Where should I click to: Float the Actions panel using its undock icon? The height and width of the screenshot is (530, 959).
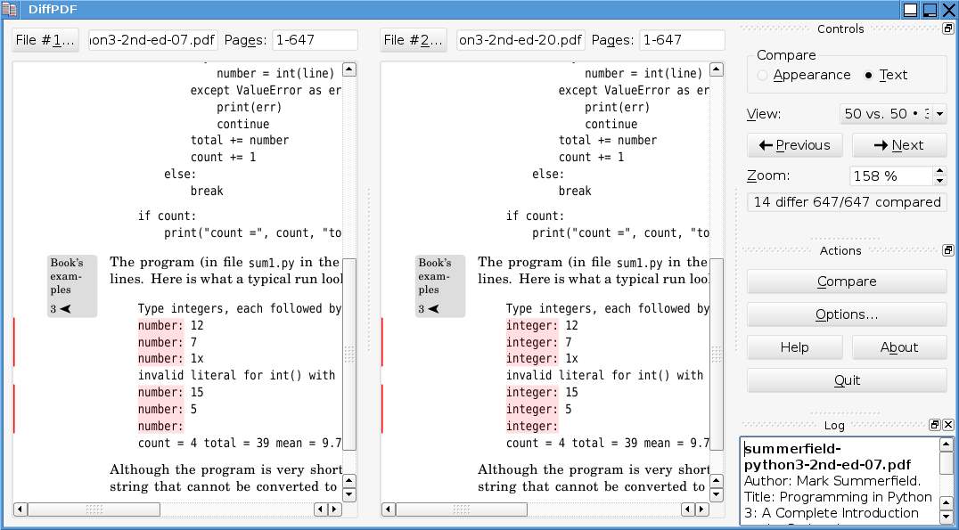click(x=947, y=250)
